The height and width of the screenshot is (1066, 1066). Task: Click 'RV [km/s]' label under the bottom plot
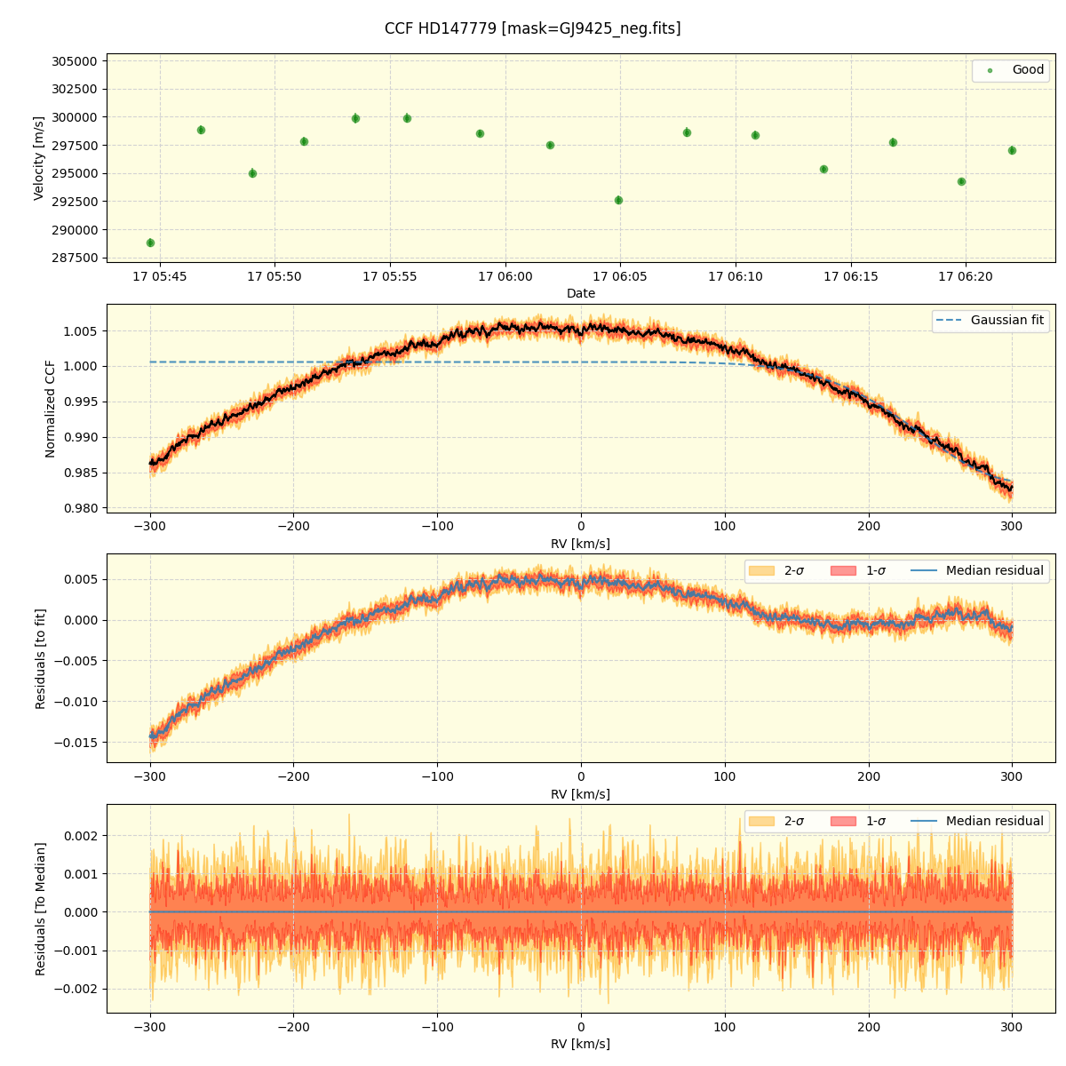(581, 1045)
